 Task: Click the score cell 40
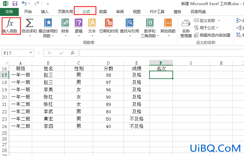[x=108, y=126]
